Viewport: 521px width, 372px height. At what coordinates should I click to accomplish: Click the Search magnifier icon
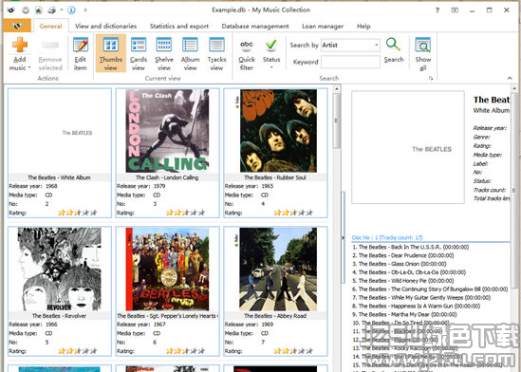tap(393, 45)
